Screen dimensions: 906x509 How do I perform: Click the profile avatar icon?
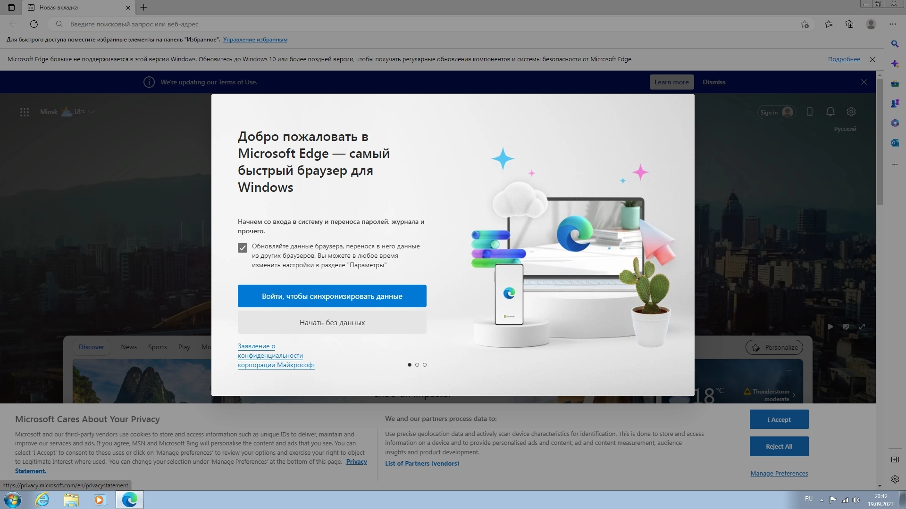point(871,24)
